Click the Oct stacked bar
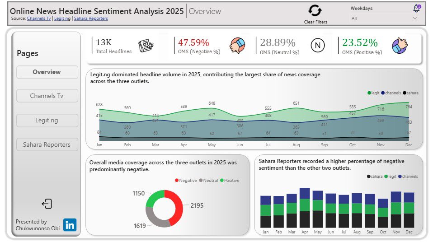The width and height of the screenshot is (433, 242). pos(383,213)
